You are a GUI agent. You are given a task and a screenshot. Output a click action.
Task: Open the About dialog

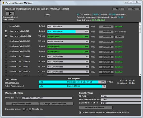coord(118,9)
